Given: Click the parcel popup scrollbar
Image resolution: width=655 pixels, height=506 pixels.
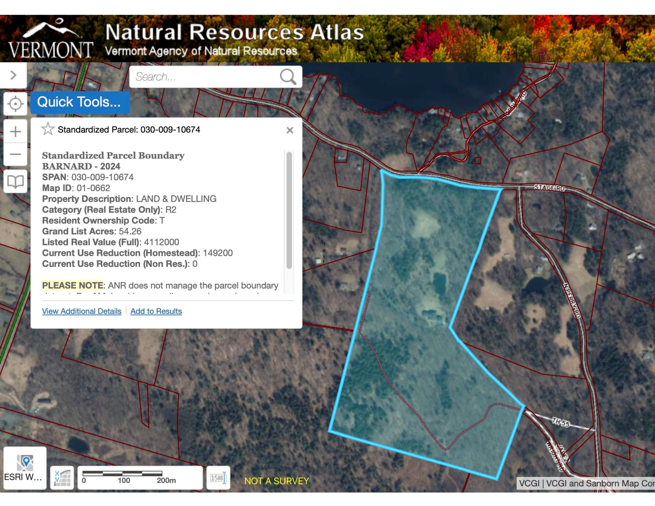Looking at the screenshot, I should pos(289,210).
